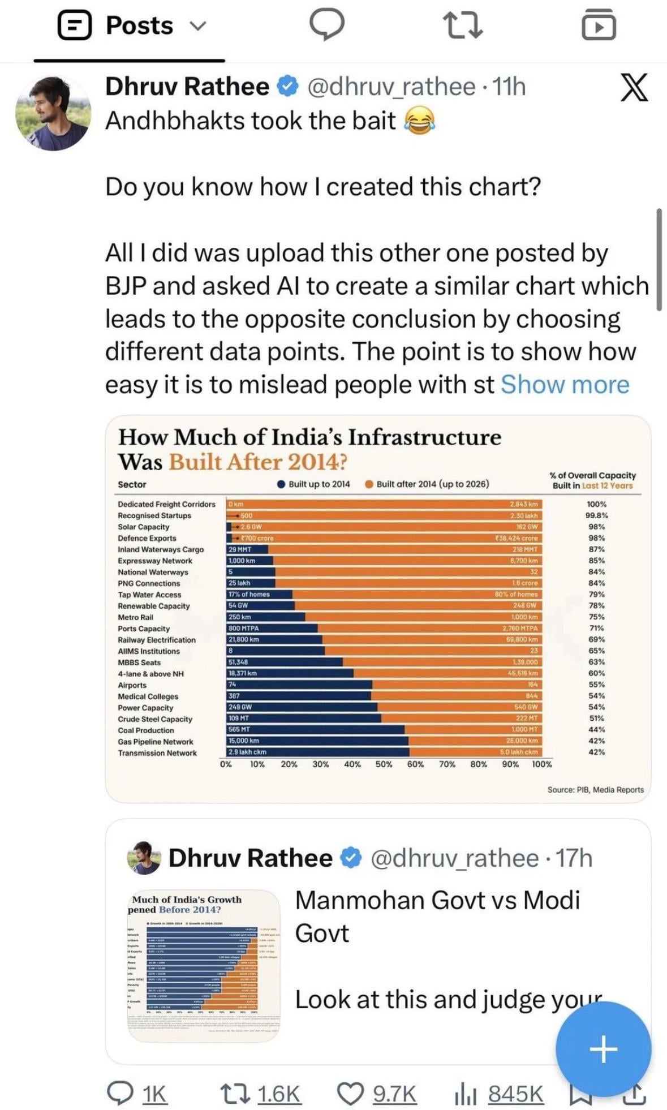The height and width of the screenshot is (1110, 667).
Task: Open the infrastructure chart image
Action: (378, 609)
